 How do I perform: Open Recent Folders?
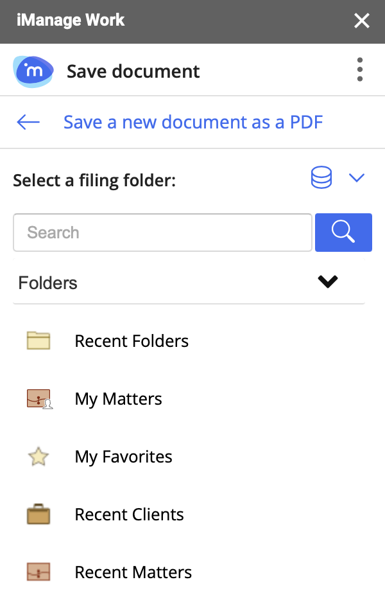pos(132,340)
